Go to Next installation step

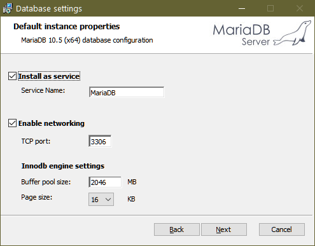click(224, 229)
